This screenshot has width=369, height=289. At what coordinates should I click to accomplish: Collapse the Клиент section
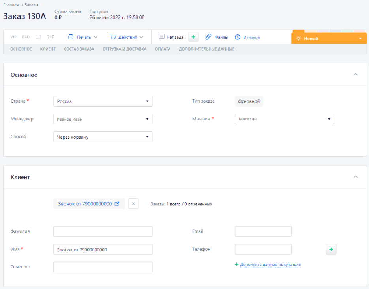click(x=356, y=177)
